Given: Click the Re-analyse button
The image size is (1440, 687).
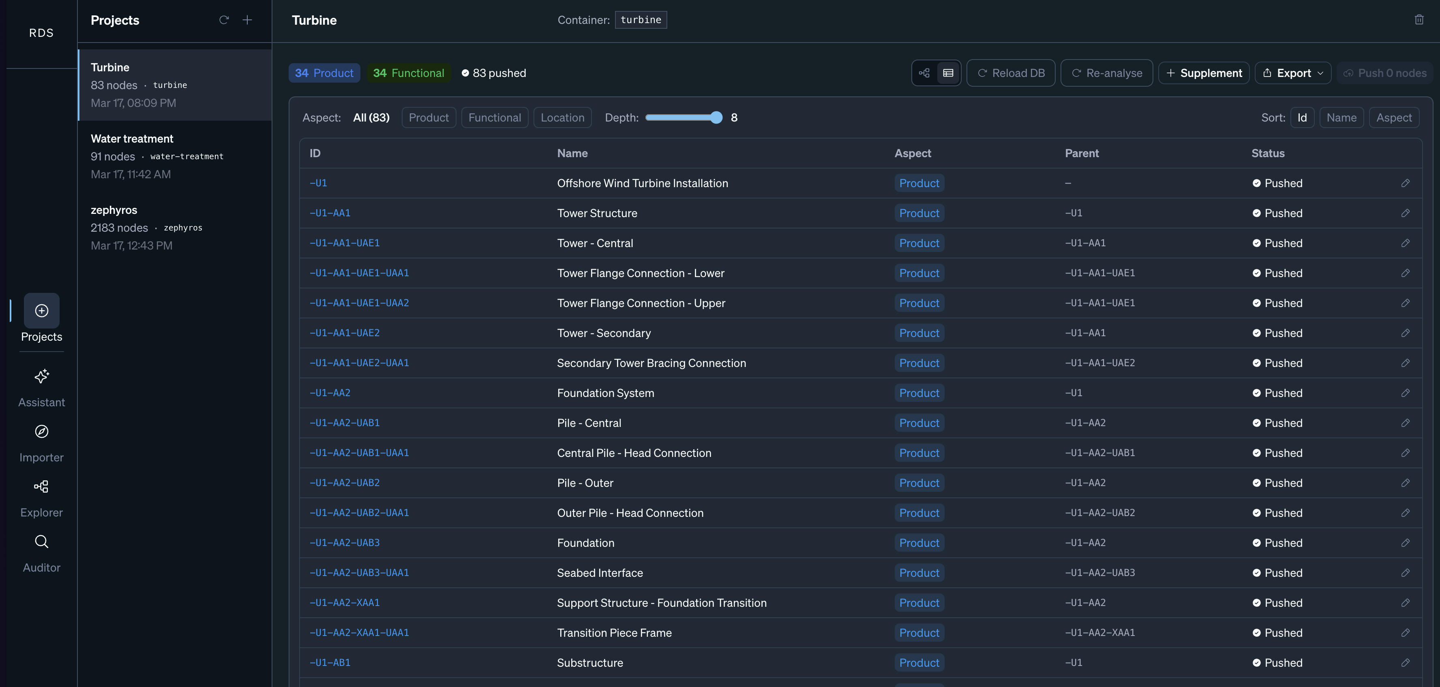Looking at the screenshot, I should tap(1106, 73).
